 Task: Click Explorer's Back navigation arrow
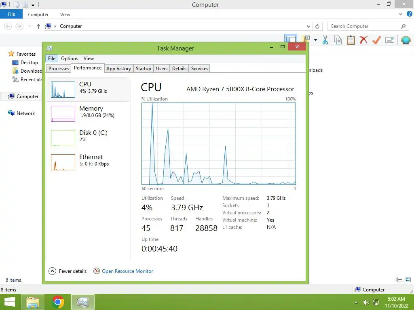click(x=8, y=26)
